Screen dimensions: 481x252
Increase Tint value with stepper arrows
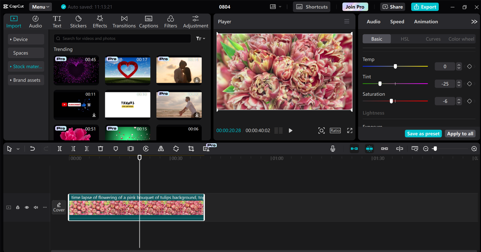tap(459, 82)
